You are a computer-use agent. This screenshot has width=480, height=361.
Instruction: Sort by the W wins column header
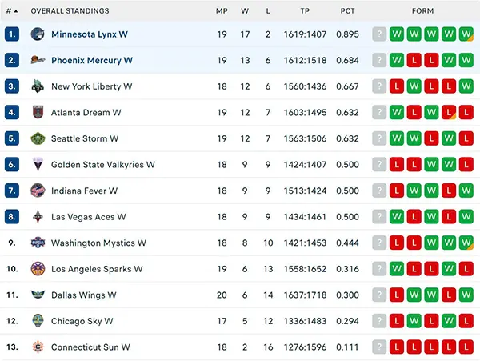(245, 11)
